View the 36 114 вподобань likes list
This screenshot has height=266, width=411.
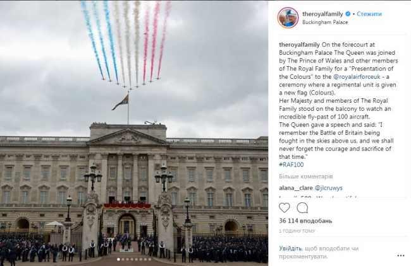305,221
